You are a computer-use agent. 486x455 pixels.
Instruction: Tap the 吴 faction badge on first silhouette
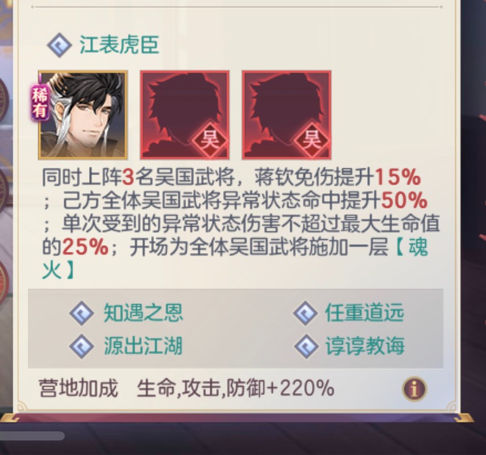pos(210,139)
